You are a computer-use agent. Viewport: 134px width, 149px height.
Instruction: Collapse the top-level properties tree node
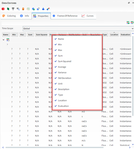point(3,40)
